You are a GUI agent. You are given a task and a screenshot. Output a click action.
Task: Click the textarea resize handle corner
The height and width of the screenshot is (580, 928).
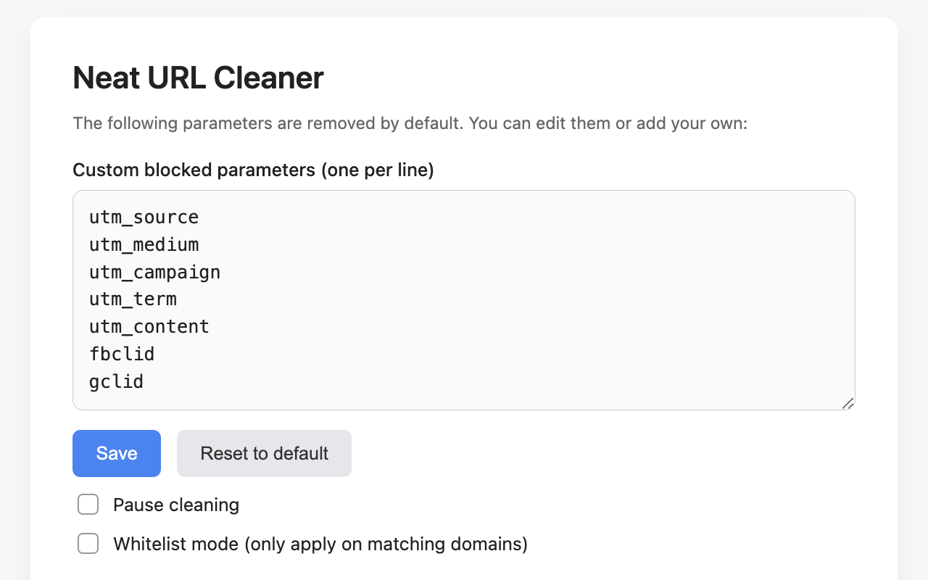tap(848, 403)
